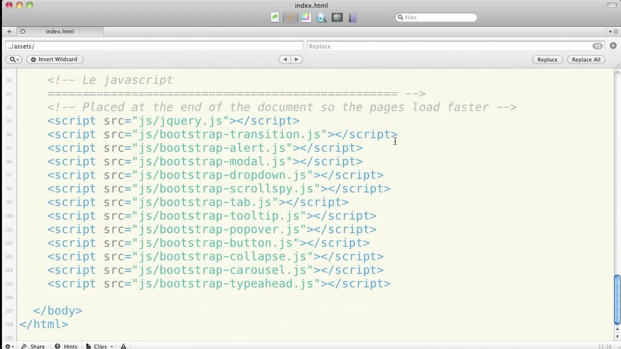Click the bootstrap-popover.js script line
The width and height of the screenshot is (621, 349).
pos(212,229)
